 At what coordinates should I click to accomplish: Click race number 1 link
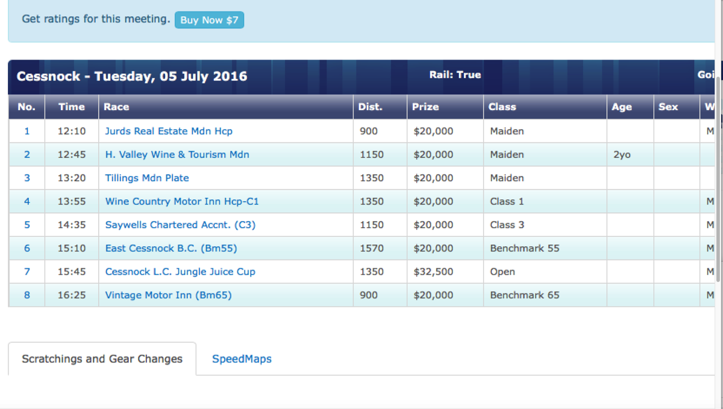(x=27, y=131)
